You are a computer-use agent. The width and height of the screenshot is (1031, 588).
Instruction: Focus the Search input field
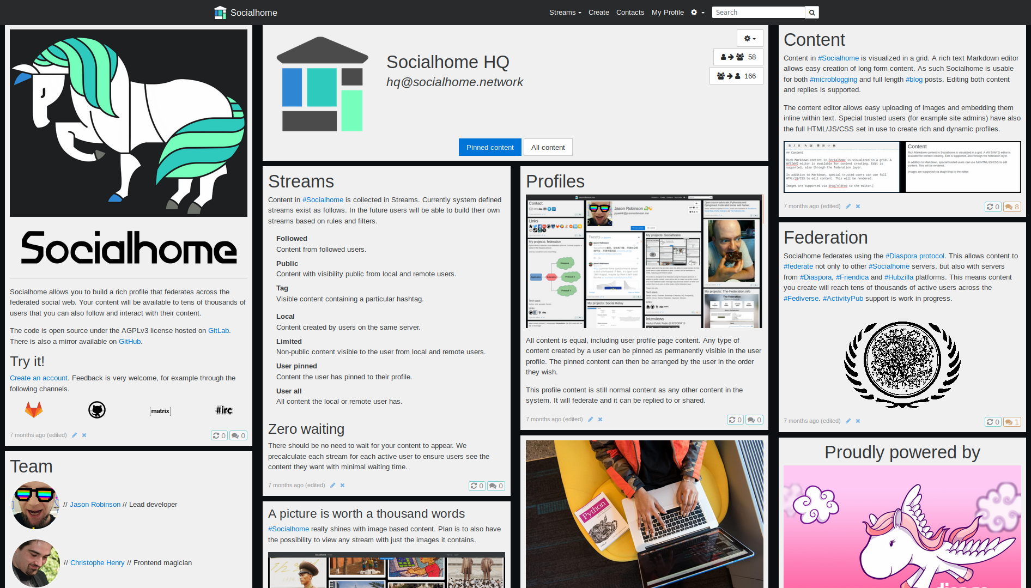(x=758, y=13)
